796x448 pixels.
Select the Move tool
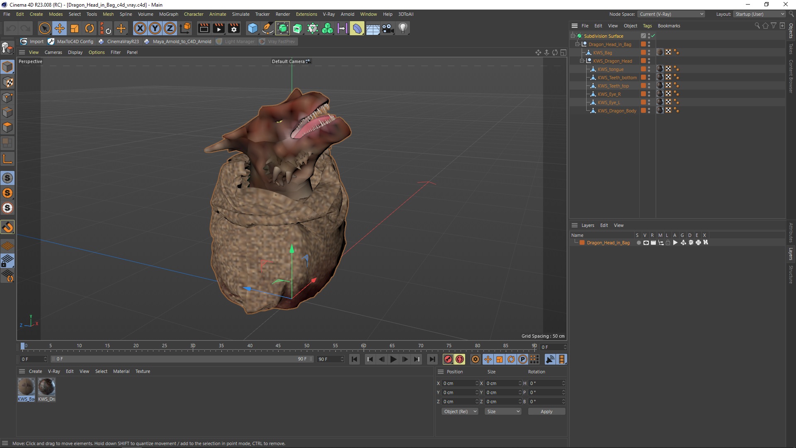pyautogui.click(x=60, y=28)
